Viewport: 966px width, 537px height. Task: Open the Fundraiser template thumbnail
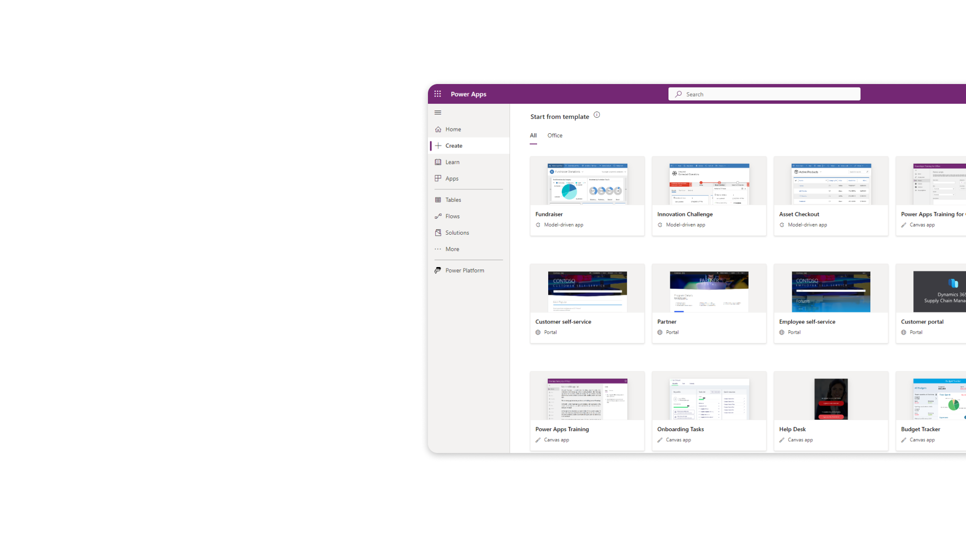[x=587, y=184]
